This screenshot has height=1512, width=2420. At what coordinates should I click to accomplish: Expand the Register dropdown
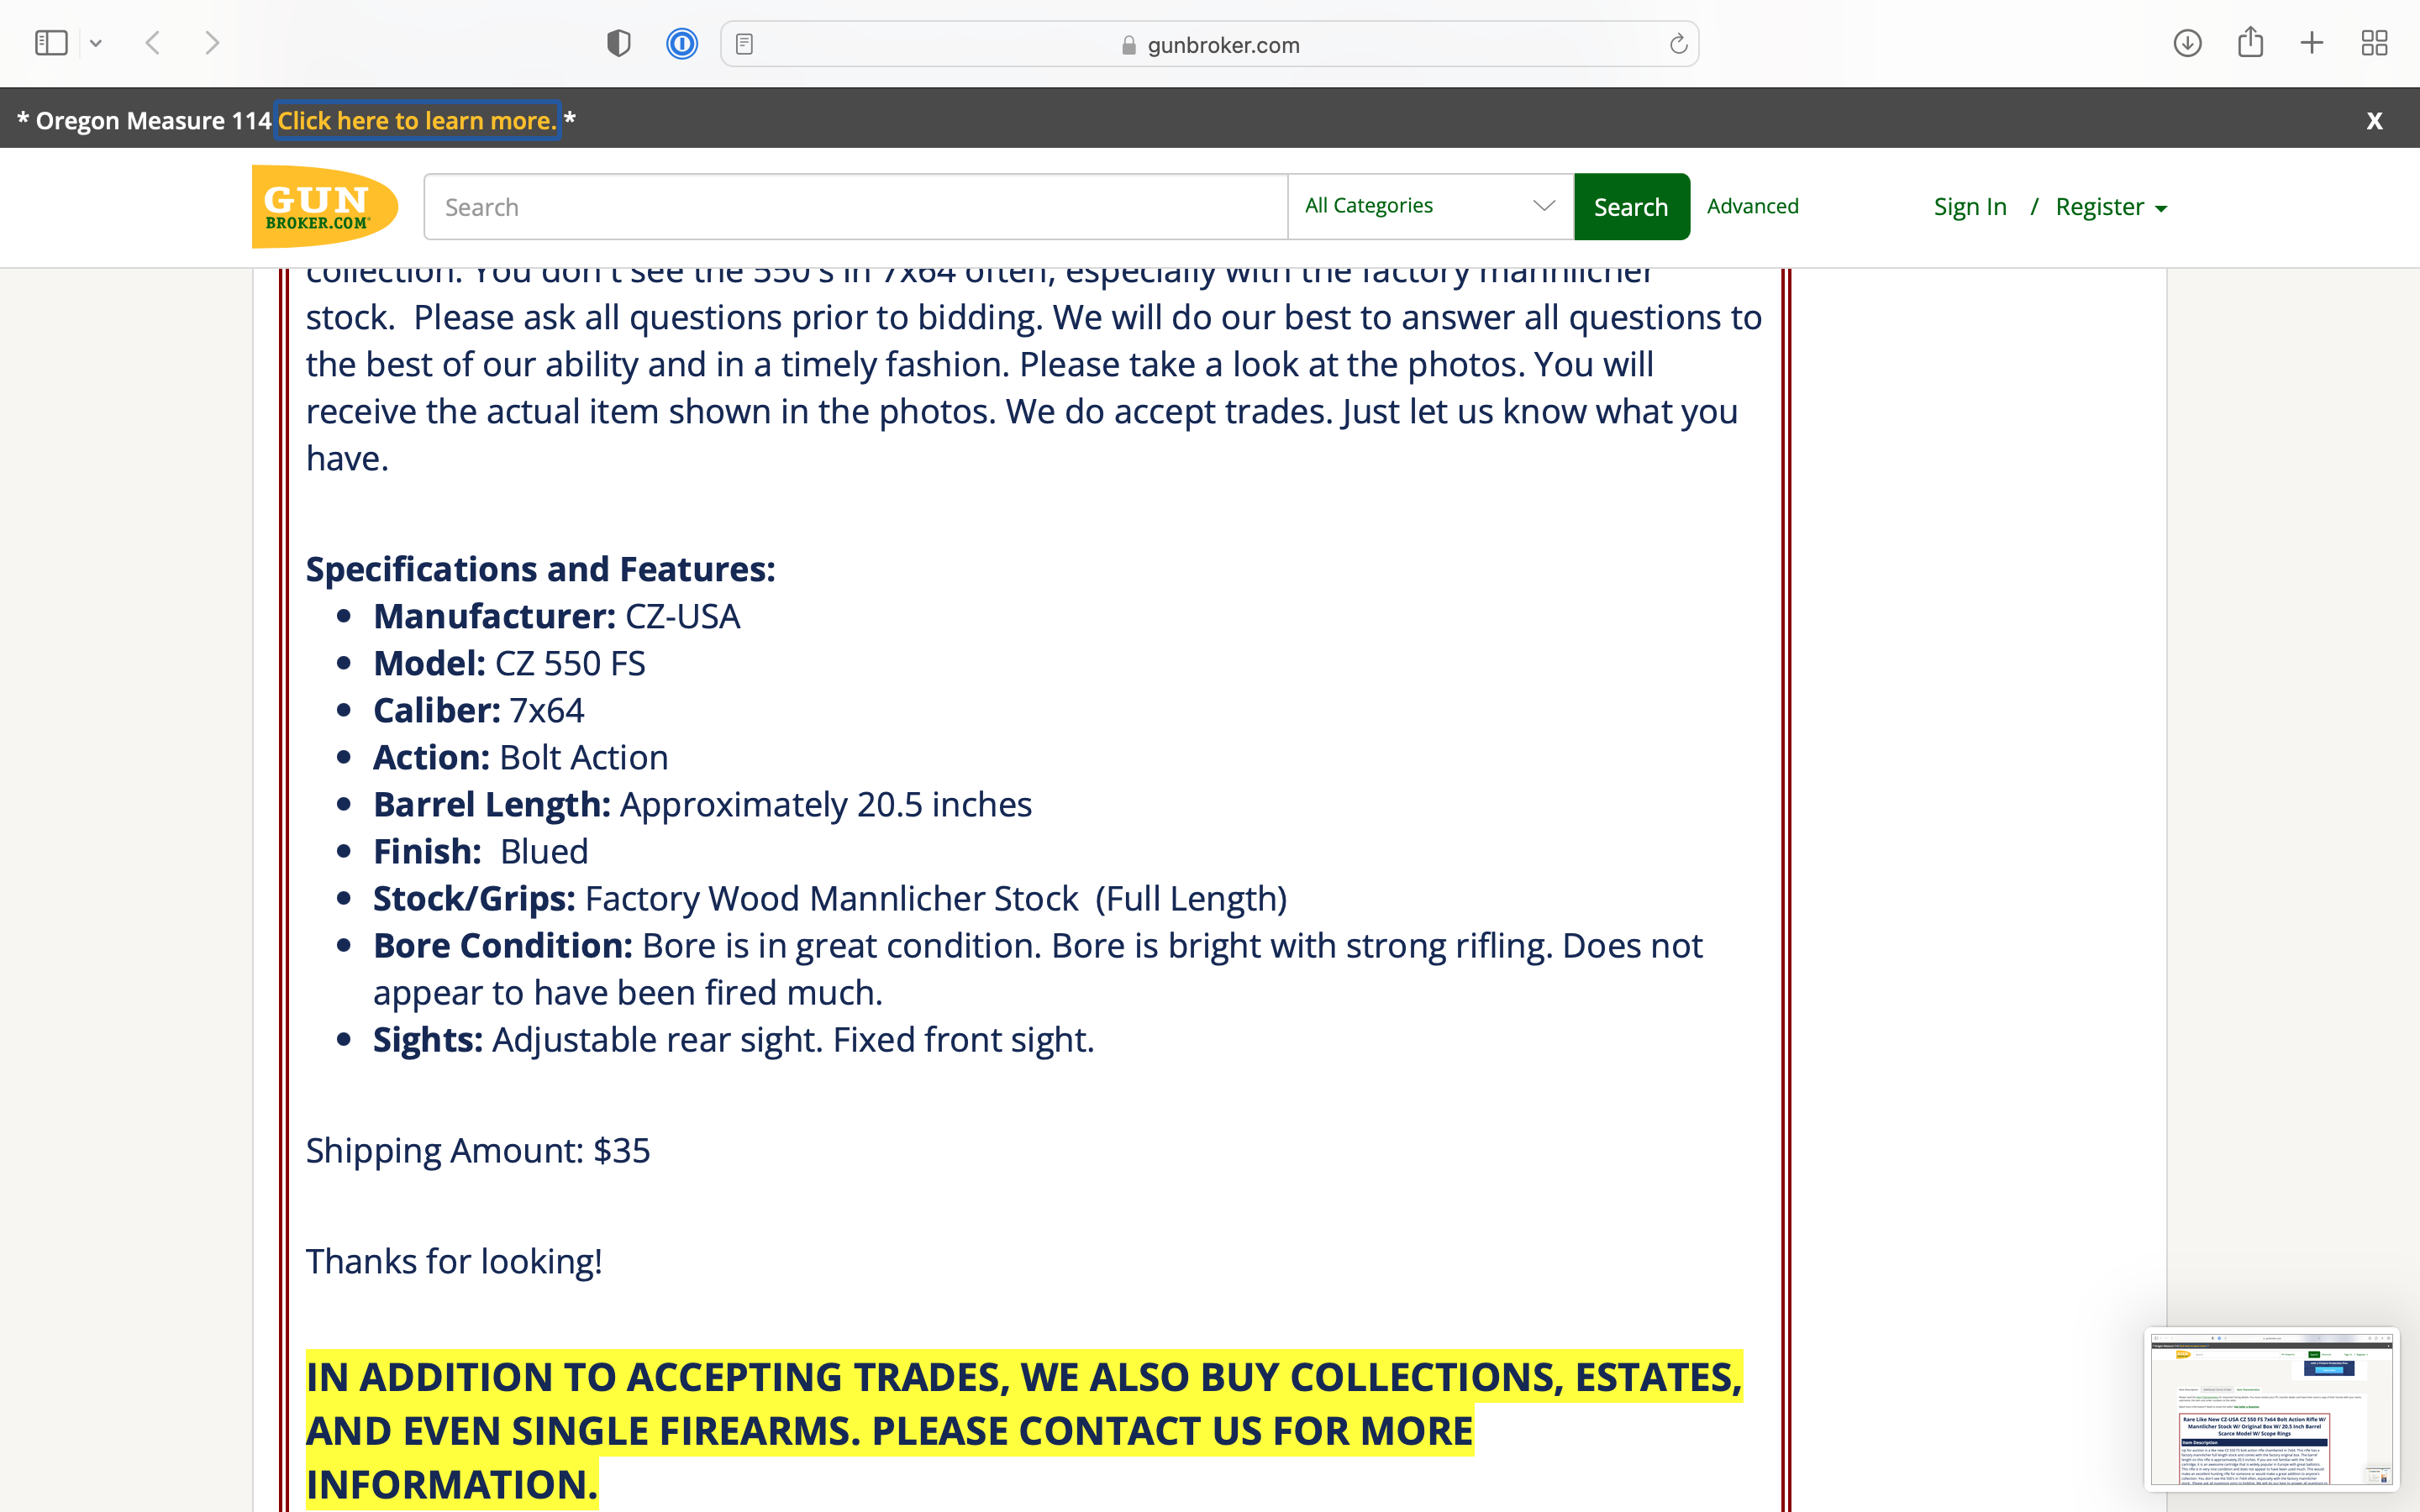[2111, 207]
